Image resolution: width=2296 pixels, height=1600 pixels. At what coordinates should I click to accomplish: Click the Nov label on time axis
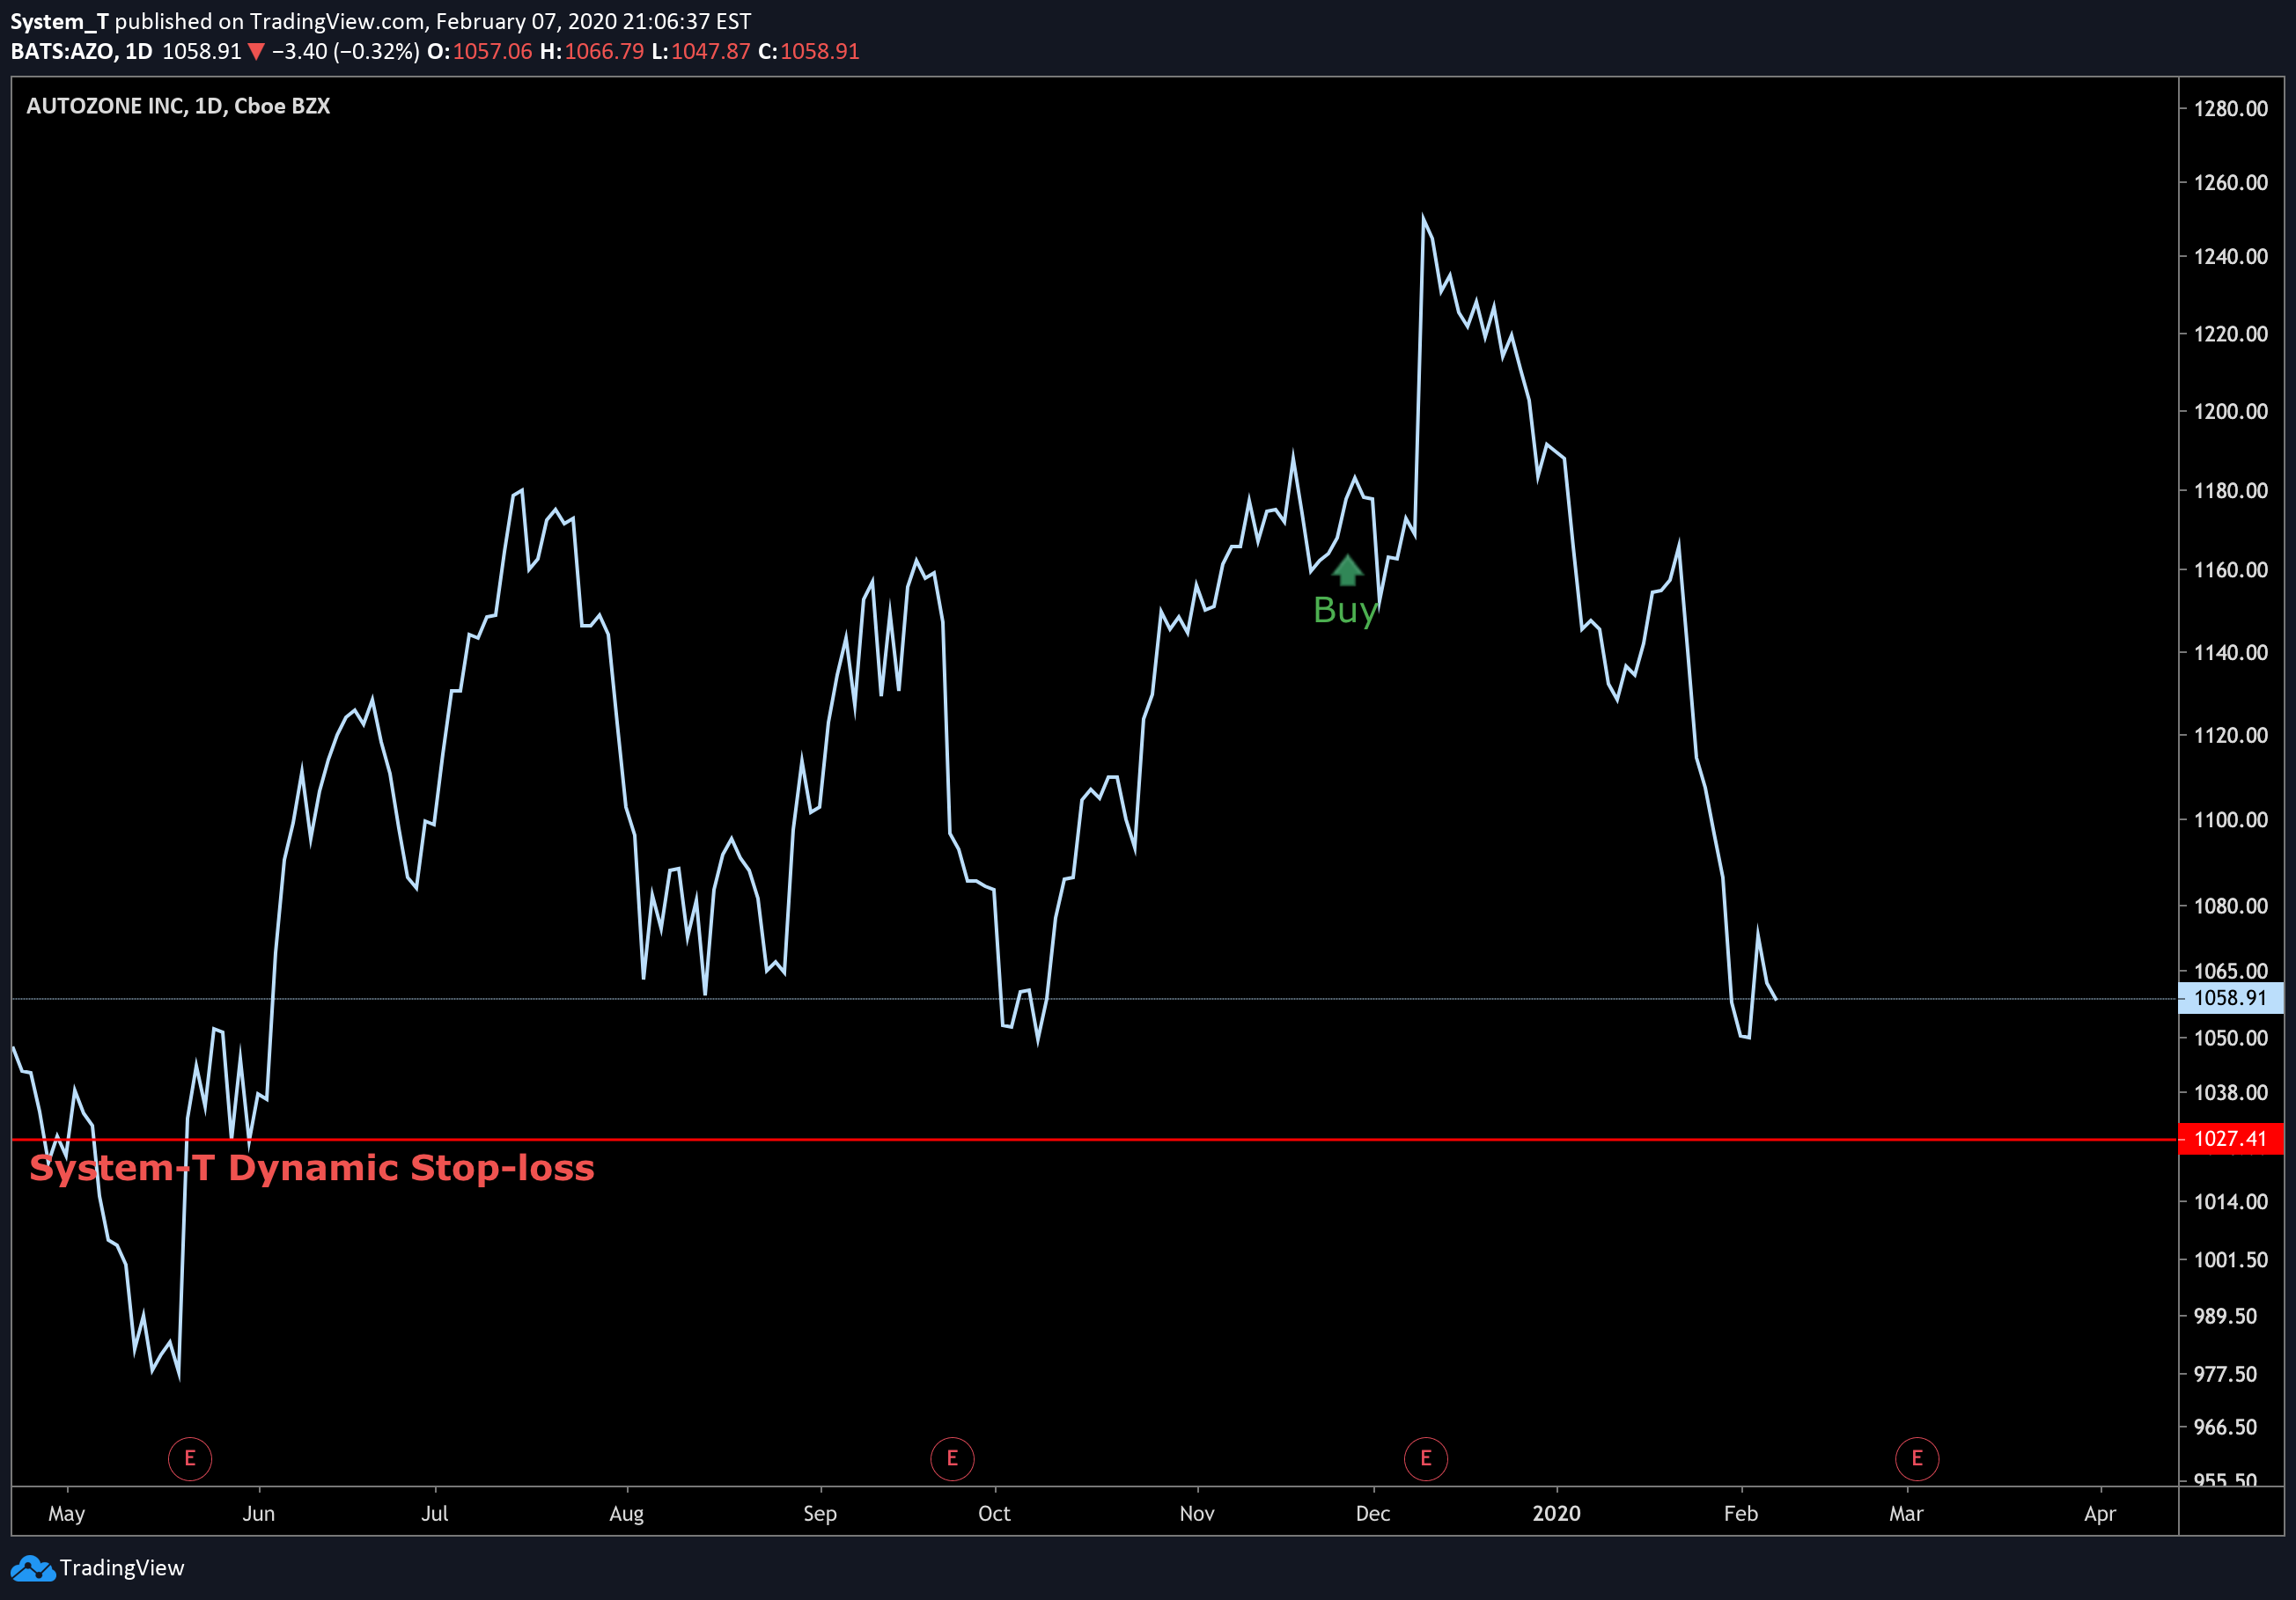1197,1514
